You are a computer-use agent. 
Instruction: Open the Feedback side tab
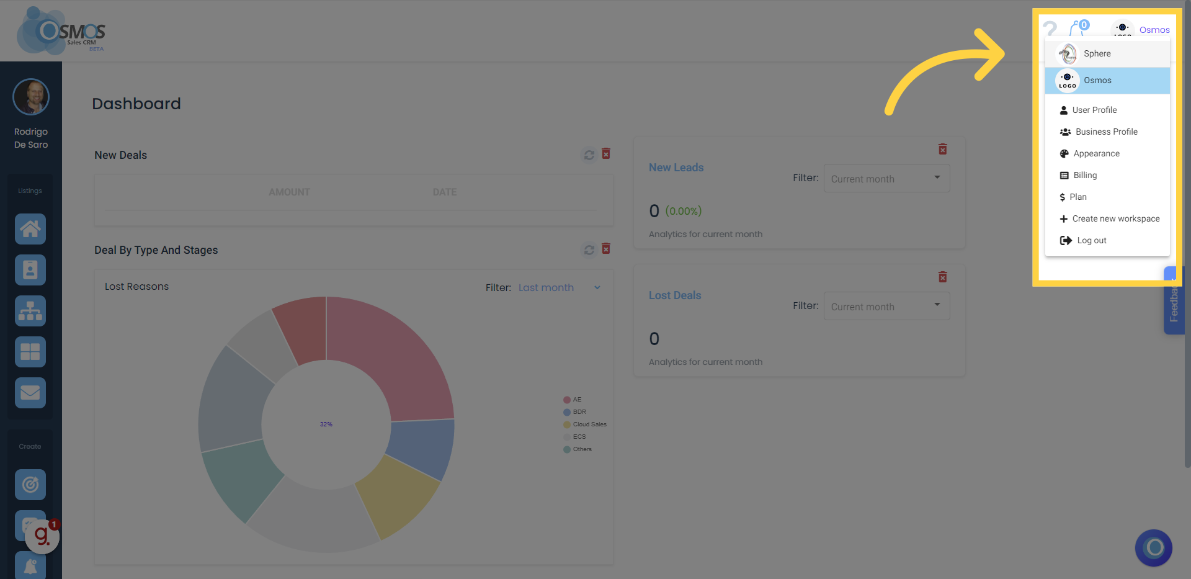click(1174, 300)
